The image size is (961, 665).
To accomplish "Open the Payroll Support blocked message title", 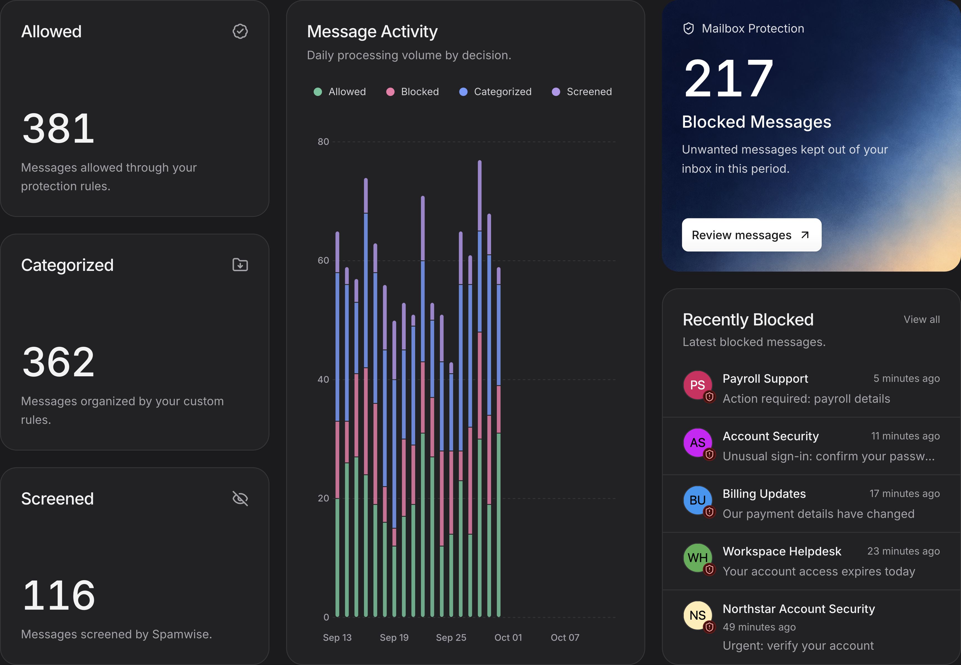I will [765, 378].
